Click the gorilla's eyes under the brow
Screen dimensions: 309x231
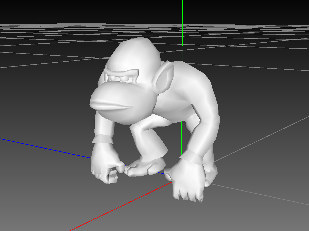[x=121, y=79]
